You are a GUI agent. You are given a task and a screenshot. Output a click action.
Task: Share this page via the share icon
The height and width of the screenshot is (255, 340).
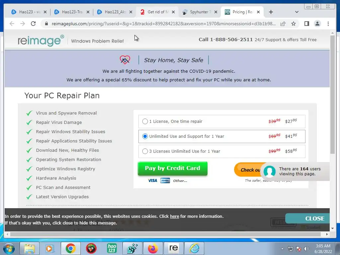[283, 24]
